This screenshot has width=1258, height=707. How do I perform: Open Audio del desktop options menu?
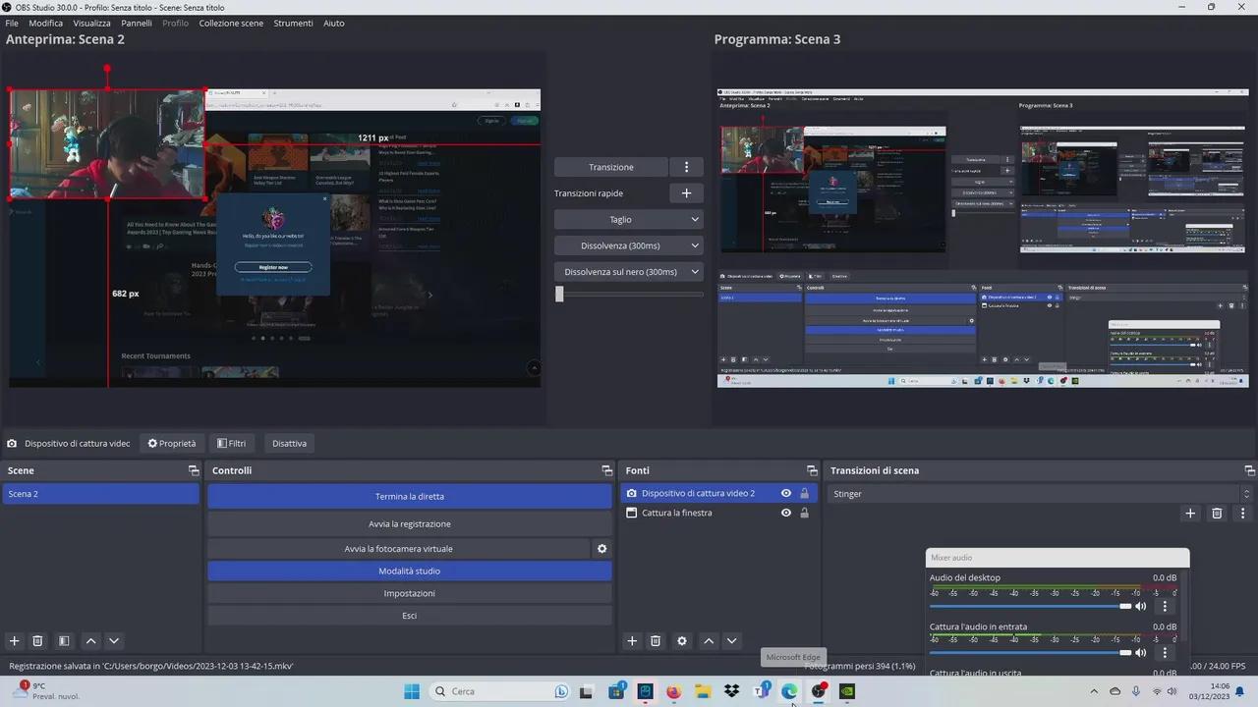[x=1165, y=606]
